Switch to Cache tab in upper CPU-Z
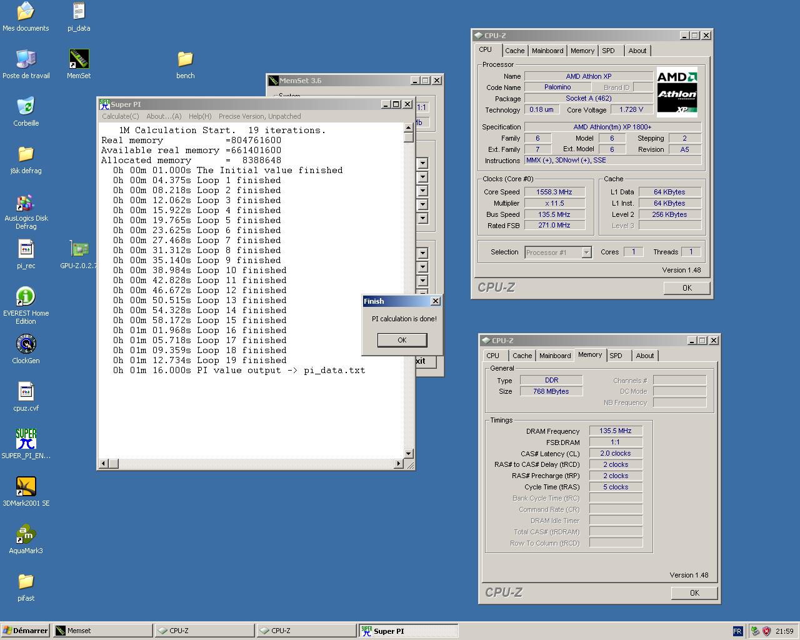This screenshot has height=640, width=800. (x=515, y=51)
